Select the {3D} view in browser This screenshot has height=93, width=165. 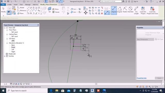(x=13, y=41)
